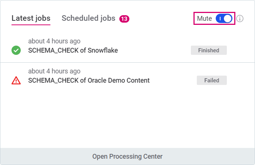Viewport: 255px width, 165px height.
Task: Click the empty area below the job list
Action: coord(127,119)
